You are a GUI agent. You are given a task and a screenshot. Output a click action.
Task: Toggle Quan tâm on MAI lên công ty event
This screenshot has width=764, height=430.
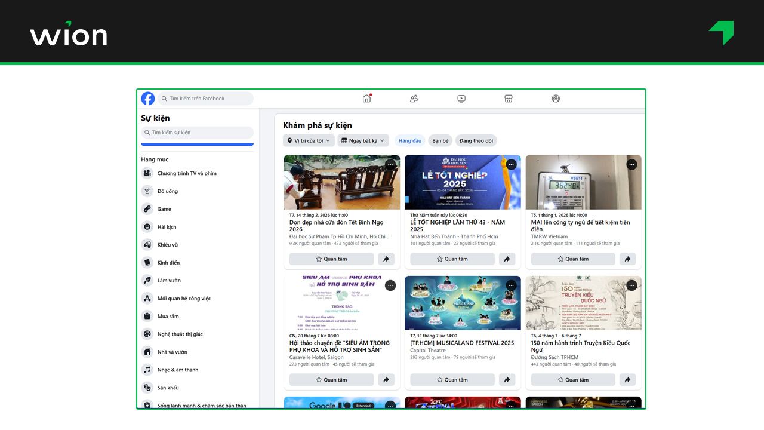[572, 259]
